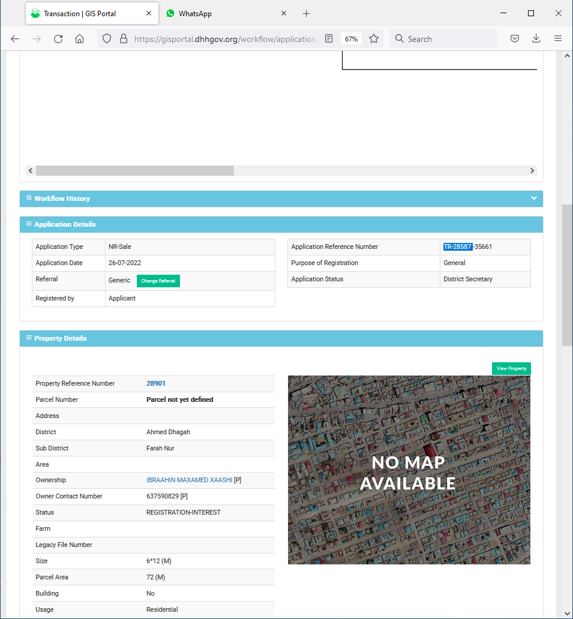Click the REGISTRATION-INTEREST status value

(184, 512)
